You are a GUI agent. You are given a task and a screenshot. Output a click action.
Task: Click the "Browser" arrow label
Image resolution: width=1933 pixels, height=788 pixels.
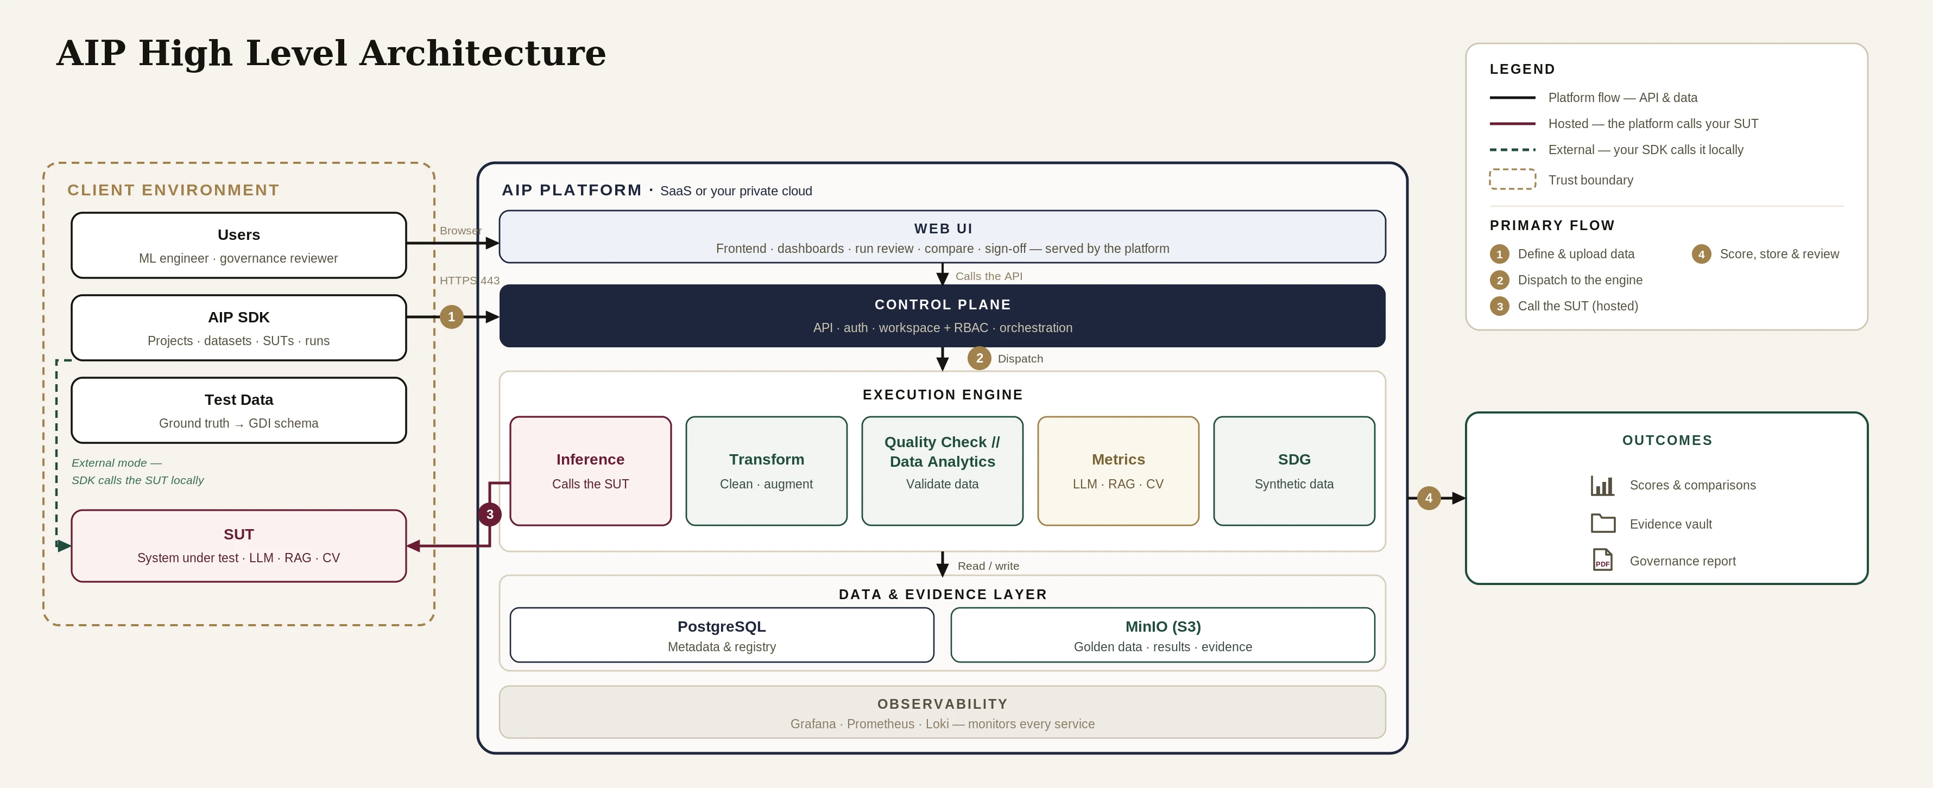[461, 231]
